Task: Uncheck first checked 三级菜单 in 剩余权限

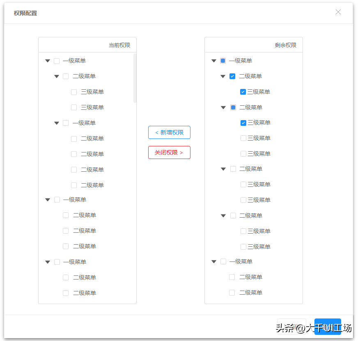Action: coord(243,92)
